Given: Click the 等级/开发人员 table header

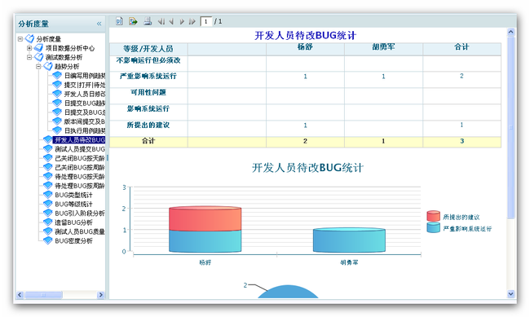Looking at the screenshot, I should click(148, 49).
